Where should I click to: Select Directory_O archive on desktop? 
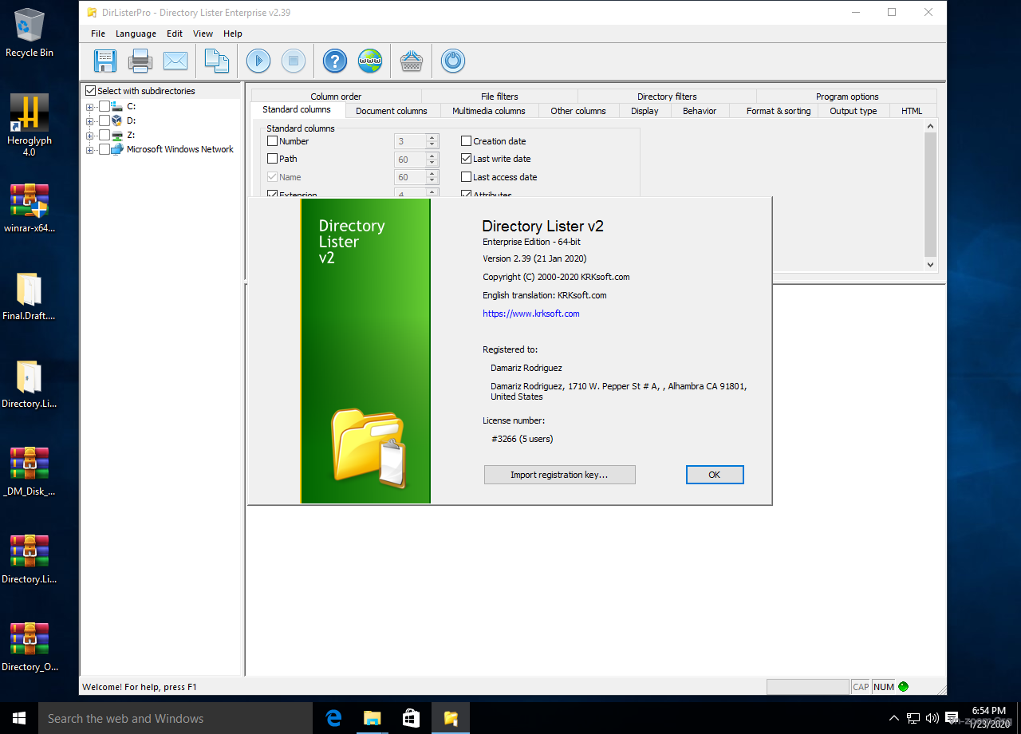tap(30, 647)
